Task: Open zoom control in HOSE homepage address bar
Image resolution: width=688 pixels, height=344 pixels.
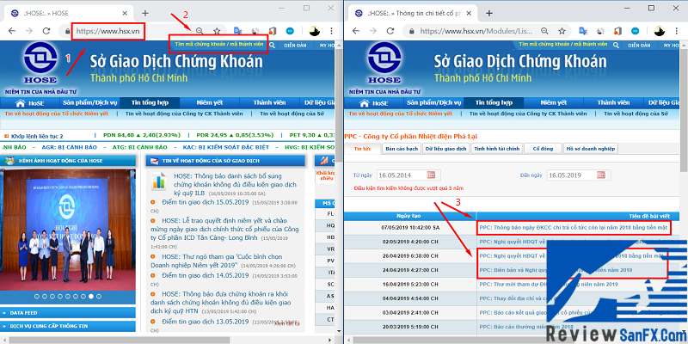Action: click(x=200, y=31)
